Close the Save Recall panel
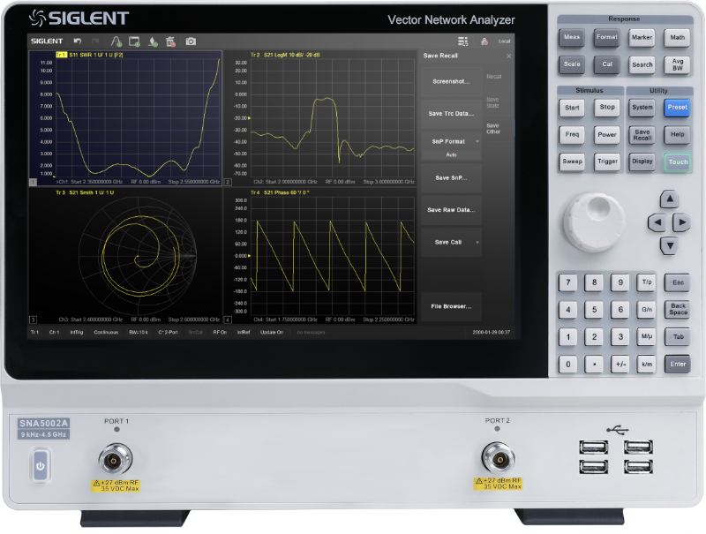Viewport: 706px width, 534px height. tap(509, 56)
